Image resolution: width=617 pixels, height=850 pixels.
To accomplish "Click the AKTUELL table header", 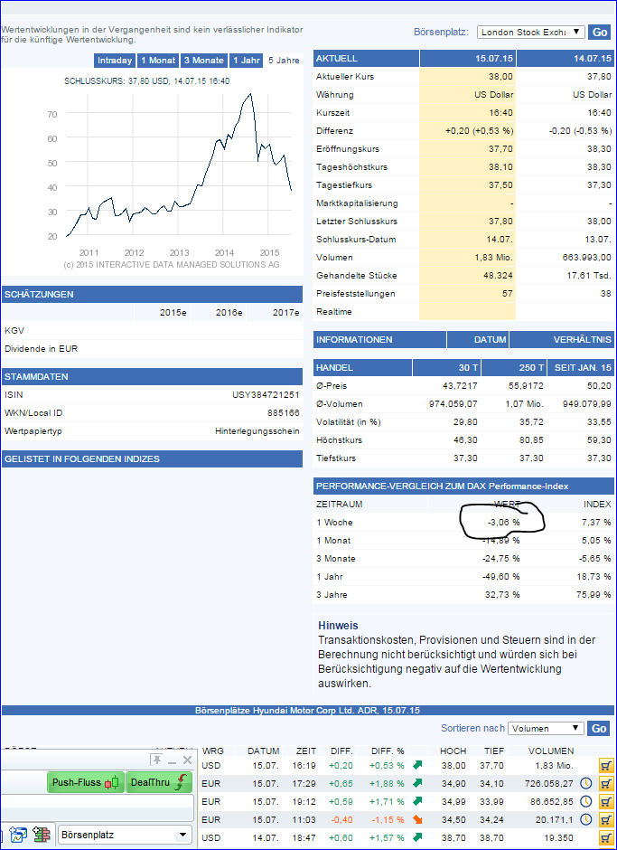I will [x=366, y=59].
